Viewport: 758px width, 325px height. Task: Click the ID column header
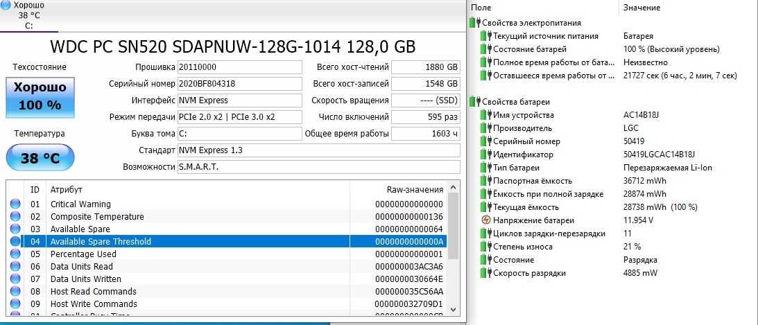(x=35, y=190)
